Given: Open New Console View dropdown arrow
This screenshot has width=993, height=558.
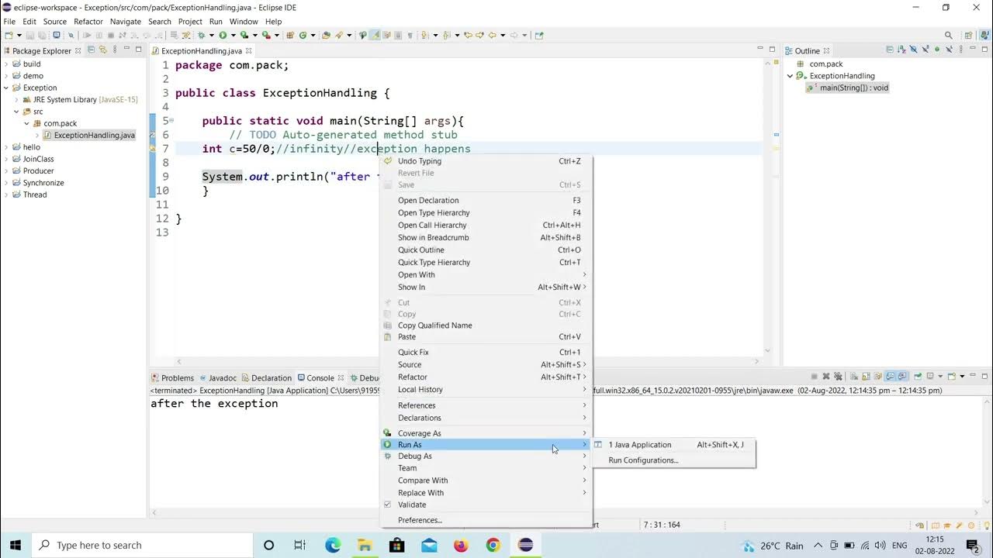Looking at the screenshot, I should [x=962, y=376].
